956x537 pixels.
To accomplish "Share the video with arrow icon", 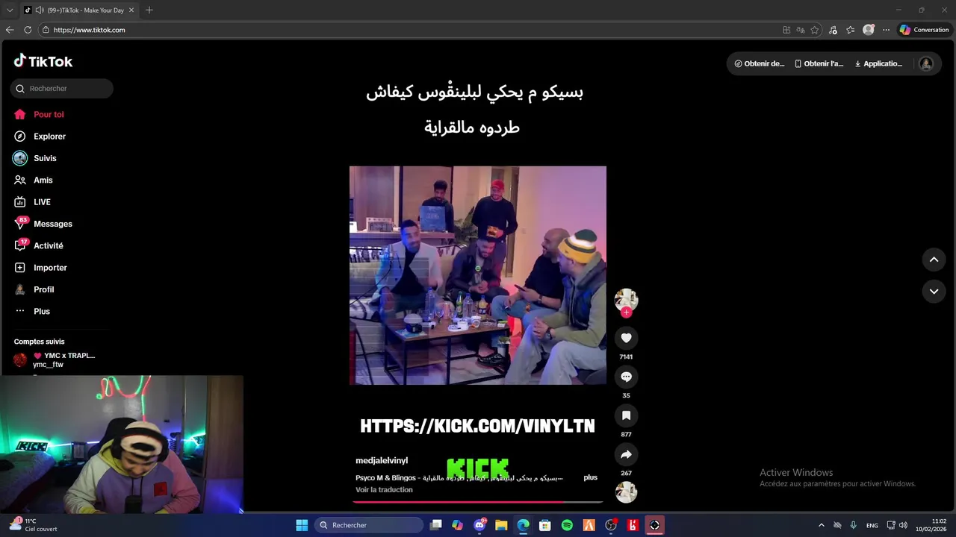I will [x=626, y=454].
